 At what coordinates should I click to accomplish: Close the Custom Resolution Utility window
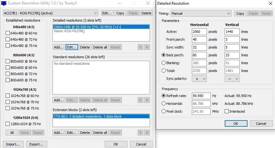[x=148, y=3]
